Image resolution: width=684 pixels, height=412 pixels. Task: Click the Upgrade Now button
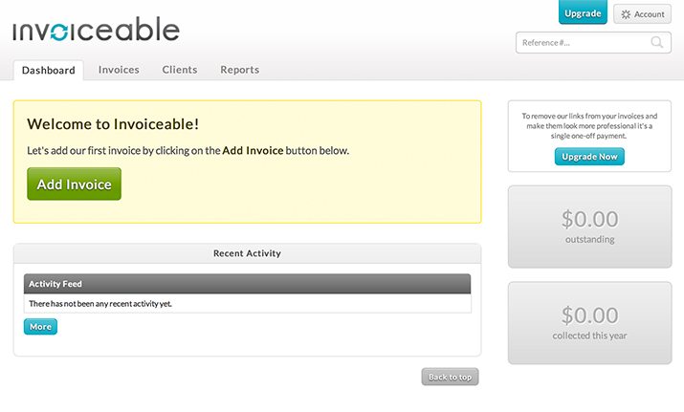[589, 157]
